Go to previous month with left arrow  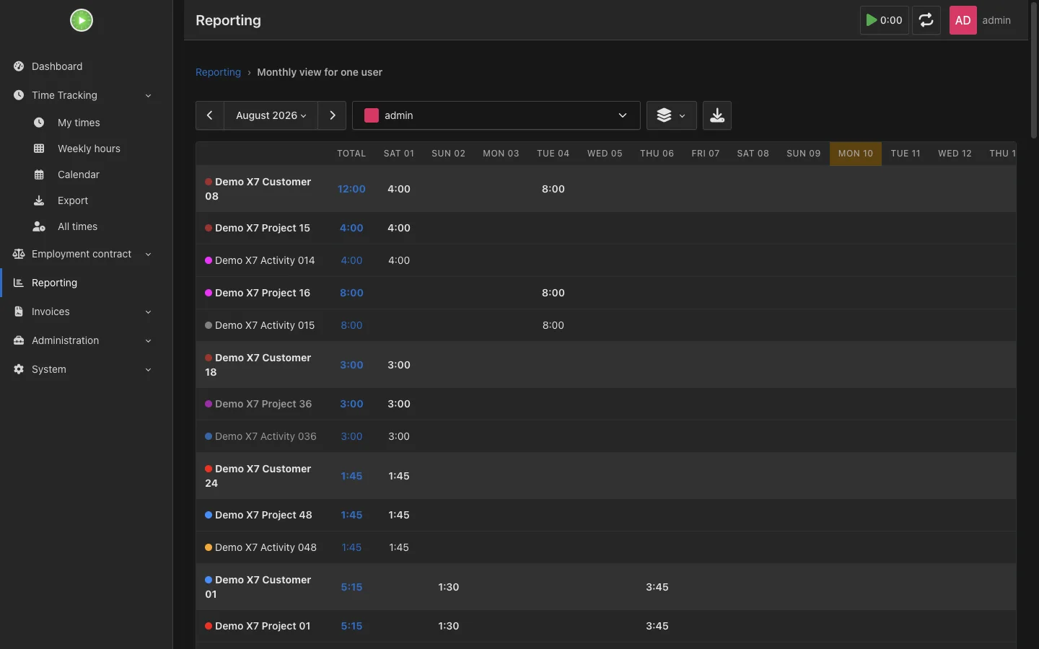coord(210,115)
